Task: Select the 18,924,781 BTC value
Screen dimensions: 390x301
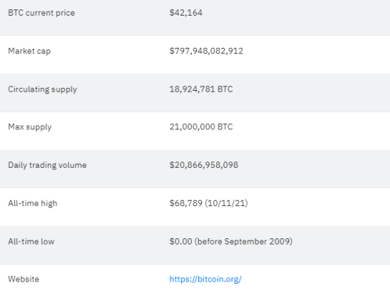Action: click(x=201, y=89)
